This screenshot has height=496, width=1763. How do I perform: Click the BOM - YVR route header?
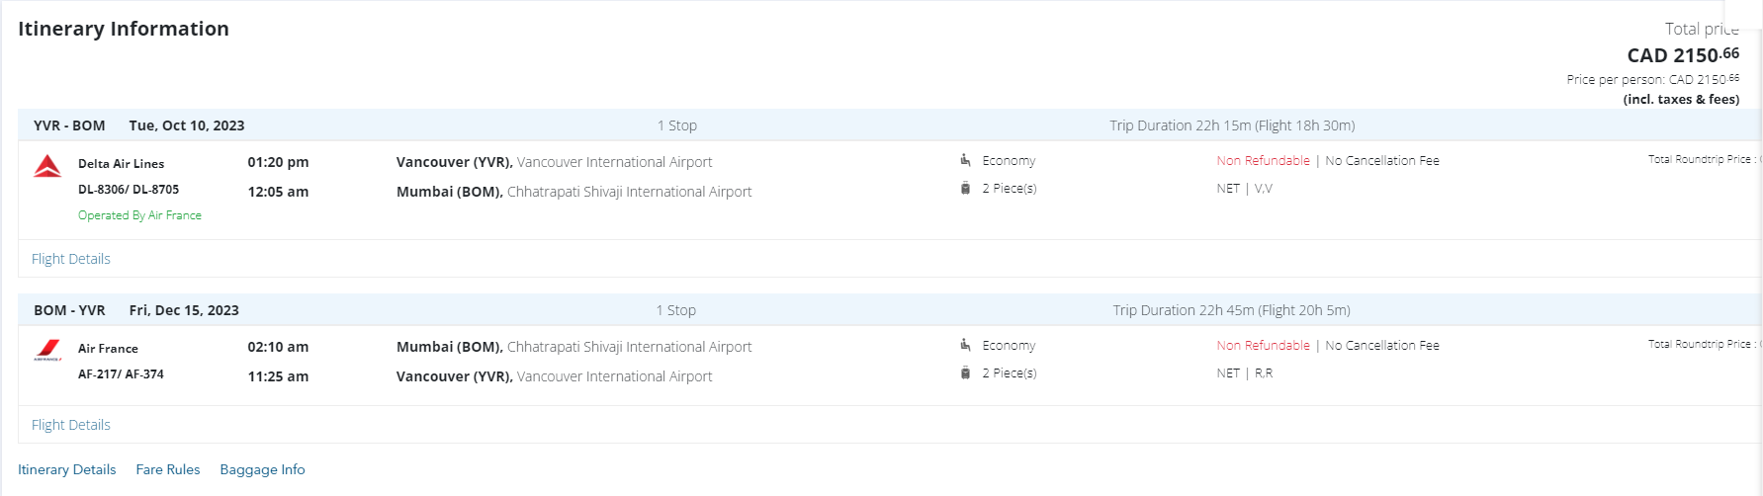click(x=69, y=310)
